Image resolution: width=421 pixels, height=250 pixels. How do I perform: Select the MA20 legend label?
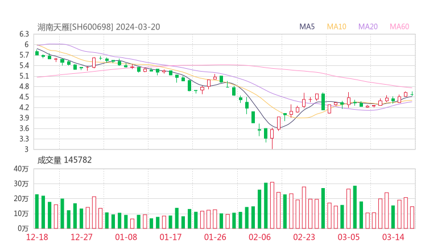(x=368, y=27)
